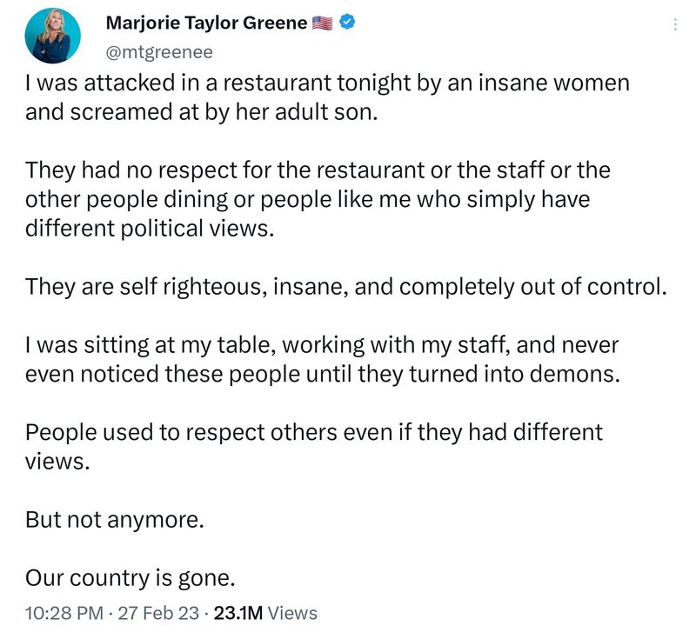Click the word Views after the count
The height and width of the screenshot is (632, 696).
tap(293, 612)
